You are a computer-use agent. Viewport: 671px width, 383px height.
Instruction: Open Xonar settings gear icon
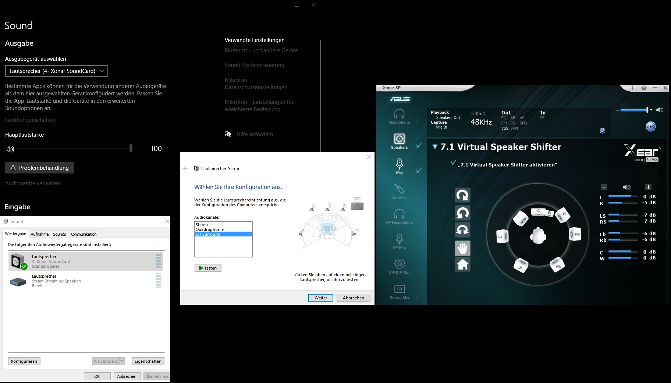pos(643,88)
